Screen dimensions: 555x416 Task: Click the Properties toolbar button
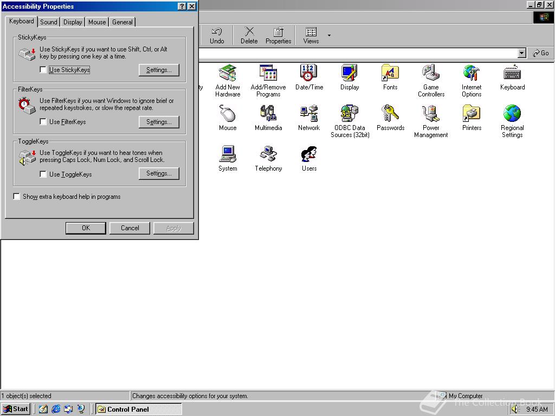coord(278,36)
